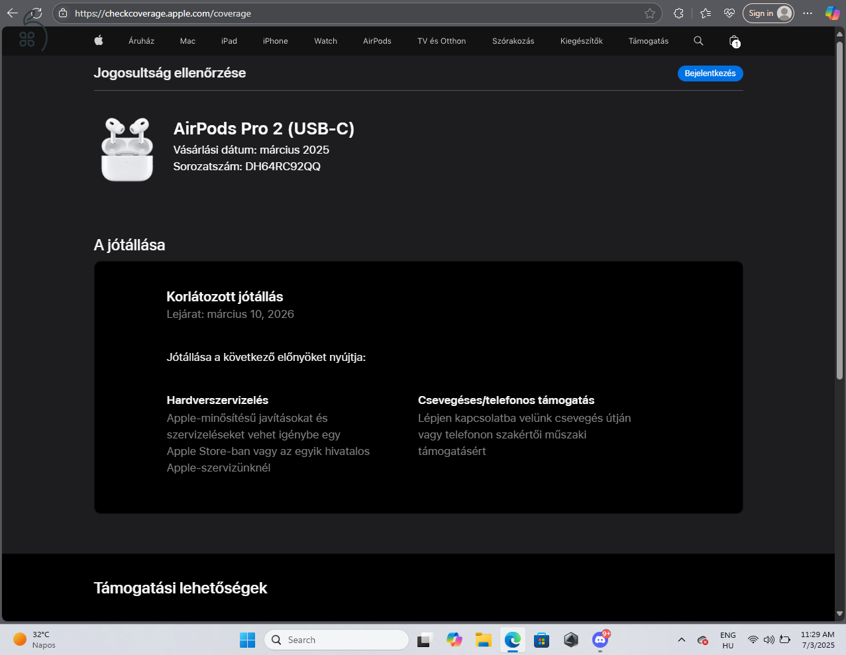Open the Watch menu item

tap(325, 41)
